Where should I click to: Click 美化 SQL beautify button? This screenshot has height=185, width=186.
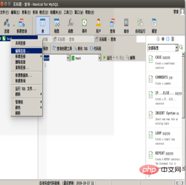click(x=81, y=48)
